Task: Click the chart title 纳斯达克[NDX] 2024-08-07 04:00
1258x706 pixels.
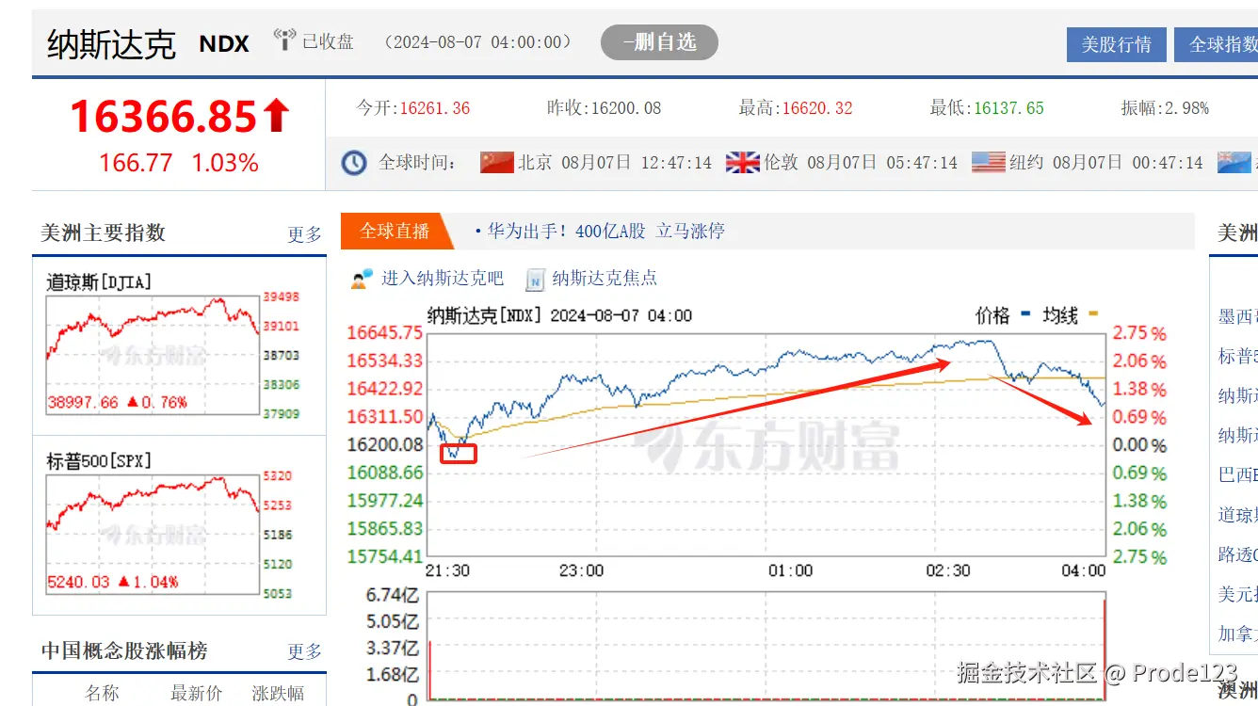Action: click(559, 315)
